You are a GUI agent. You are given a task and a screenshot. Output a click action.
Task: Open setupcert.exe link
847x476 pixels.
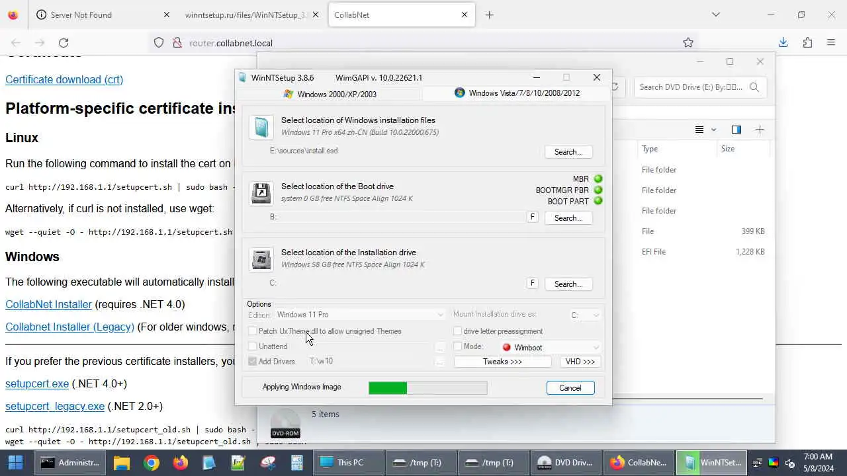37,383
